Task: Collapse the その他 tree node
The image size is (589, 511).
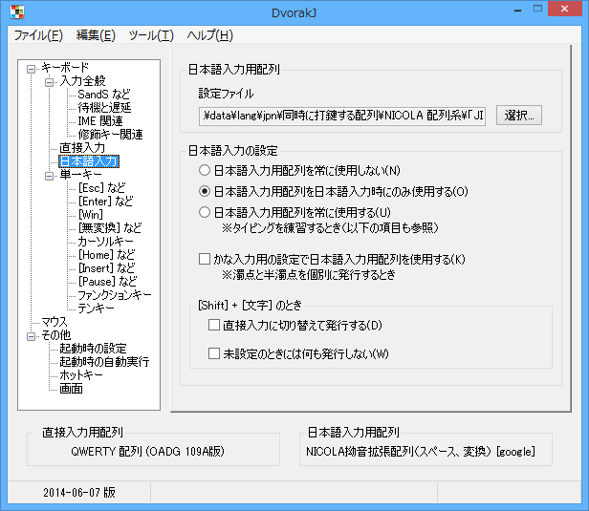Action: tap(32, 335)
